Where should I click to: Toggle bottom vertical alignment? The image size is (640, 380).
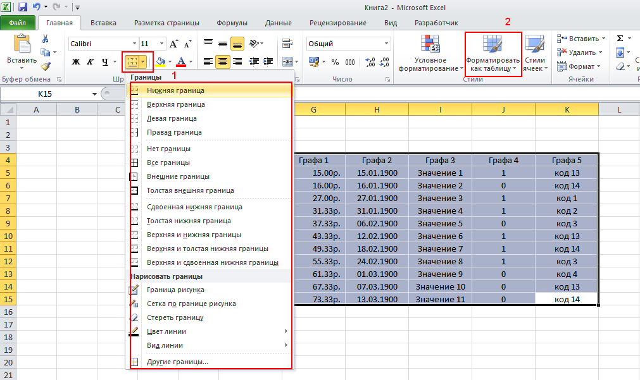237,43
